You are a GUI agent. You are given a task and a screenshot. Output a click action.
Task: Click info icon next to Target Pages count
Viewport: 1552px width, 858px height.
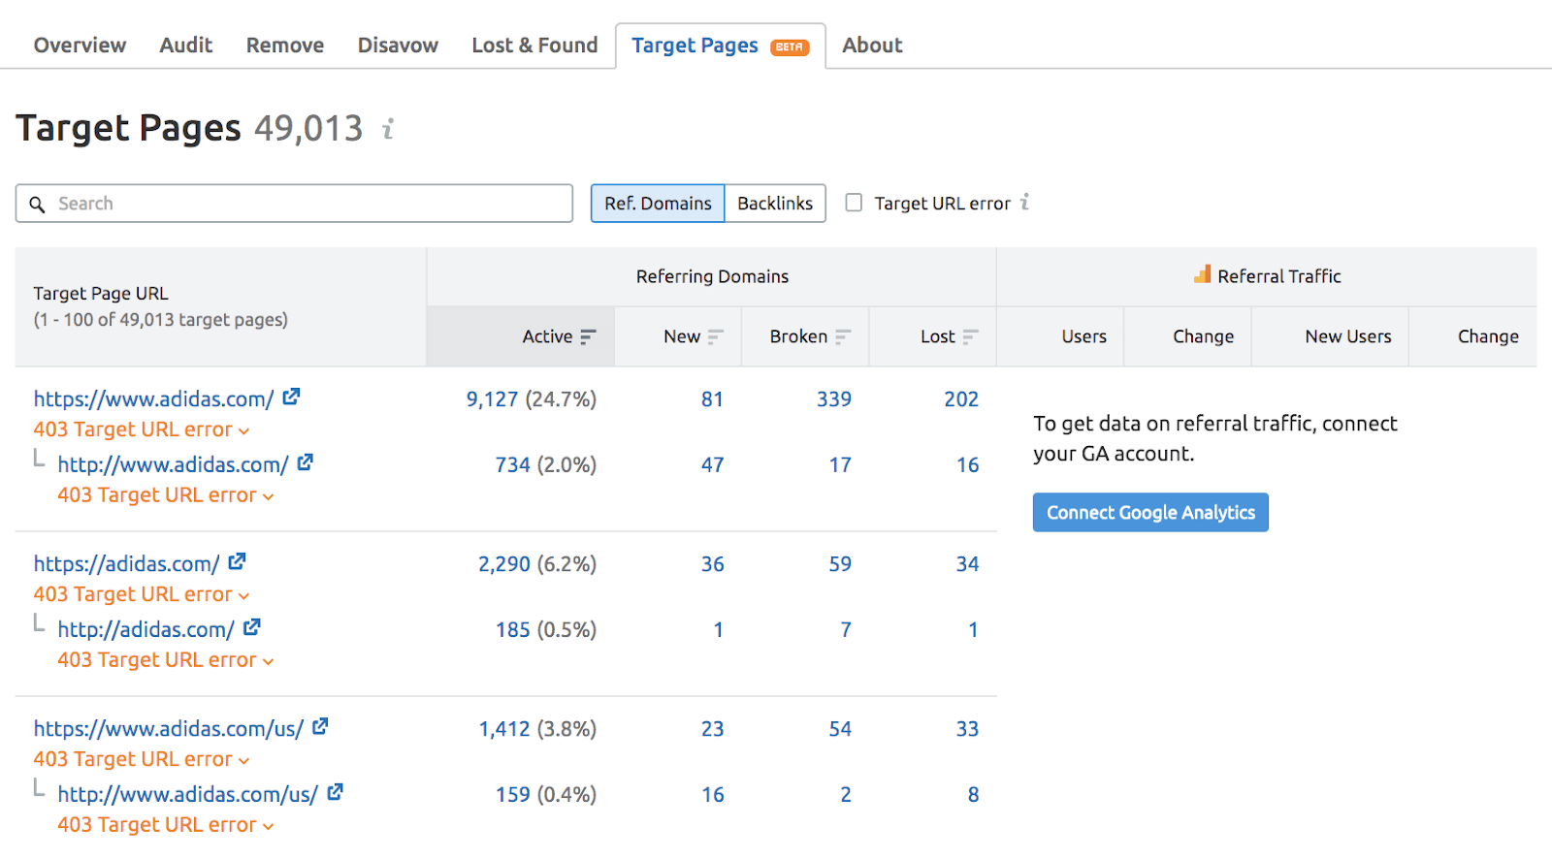coord(388,129)
